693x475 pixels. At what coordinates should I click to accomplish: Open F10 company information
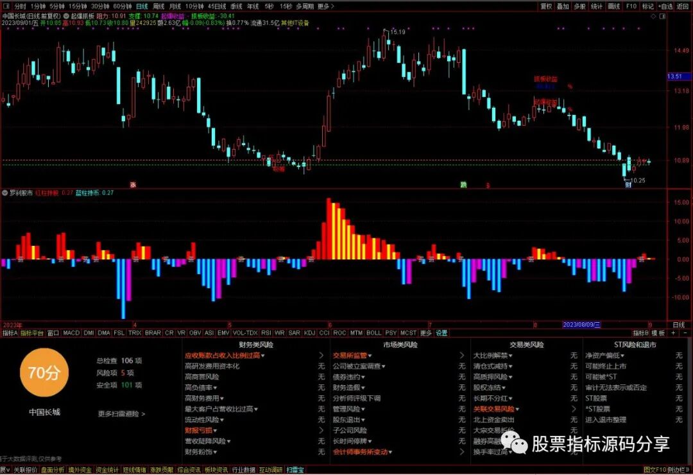[631, 6]
